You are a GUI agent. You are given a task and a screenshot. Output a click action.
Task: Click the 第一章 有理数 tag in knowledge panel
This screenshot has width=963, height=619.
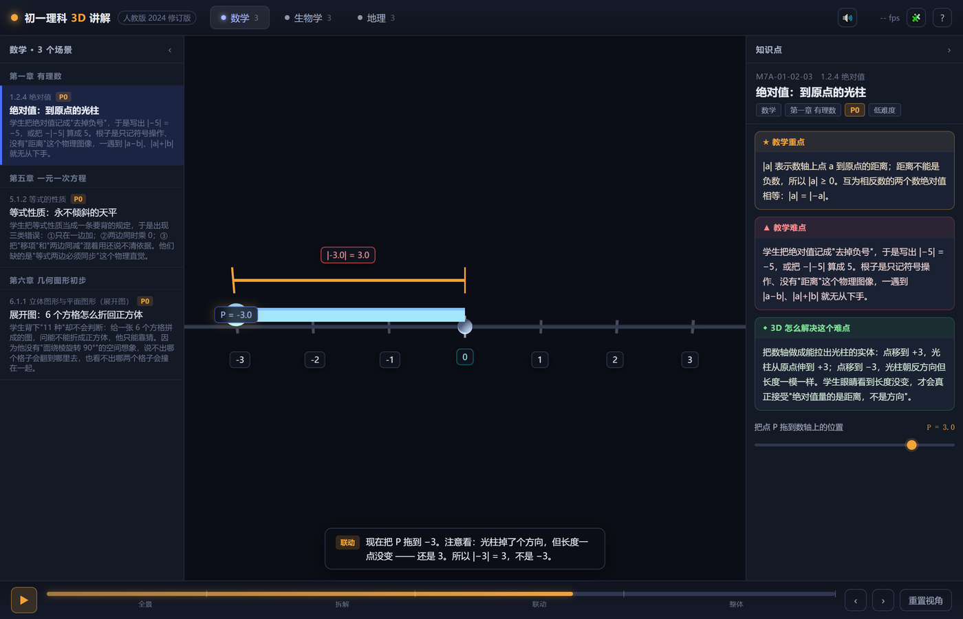pos(812,110)
